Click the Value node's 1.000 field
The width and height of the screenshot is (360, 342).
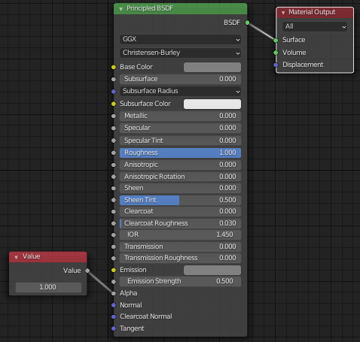(48, 287)
